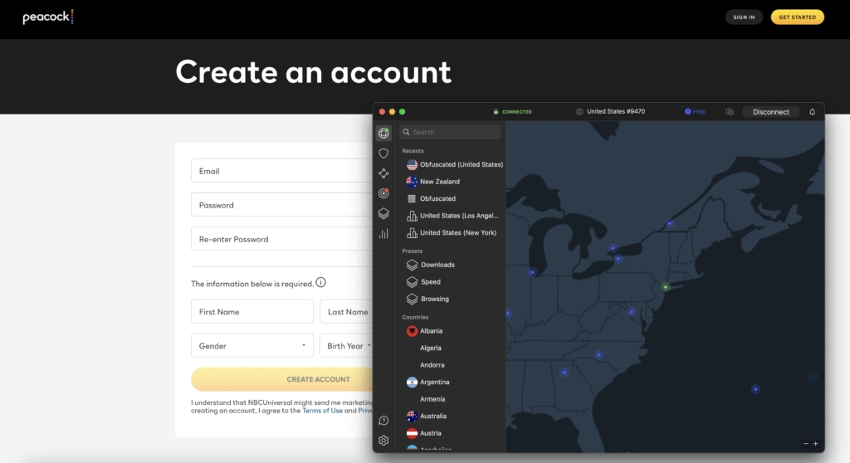Click the Peacock logo
Image resolution: width=850 pixels, height=463 pixels.
(47, 17)
